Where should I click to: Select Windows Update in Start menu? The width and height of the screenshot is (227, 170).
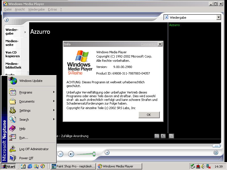(31, 81)
